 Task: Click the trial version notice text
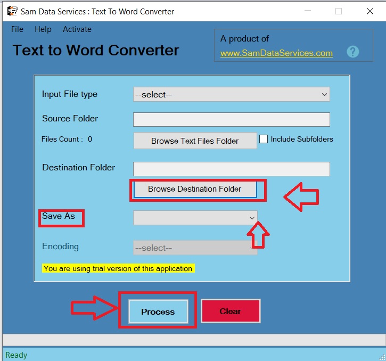point(118,268)
